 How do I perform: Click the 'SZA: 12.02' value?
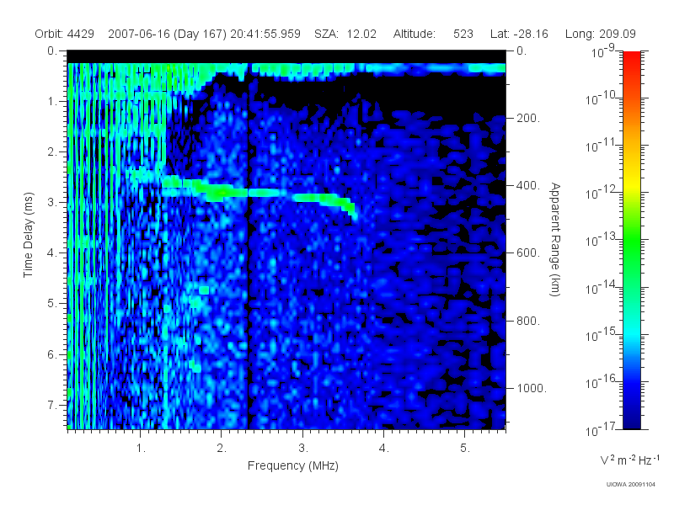point(345,34)
